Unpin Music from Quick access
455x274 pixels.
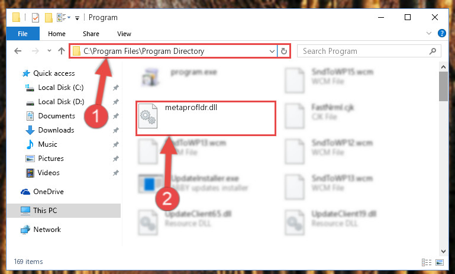coord(116,144)
